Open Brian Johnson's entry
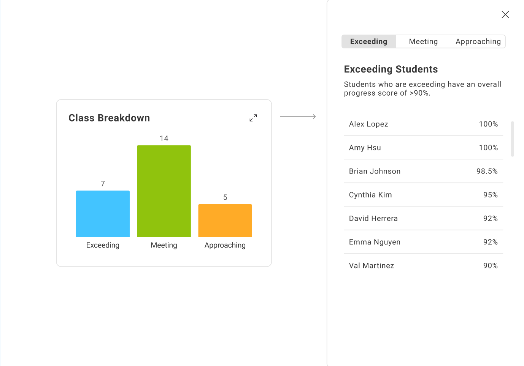 click(423, 171)
